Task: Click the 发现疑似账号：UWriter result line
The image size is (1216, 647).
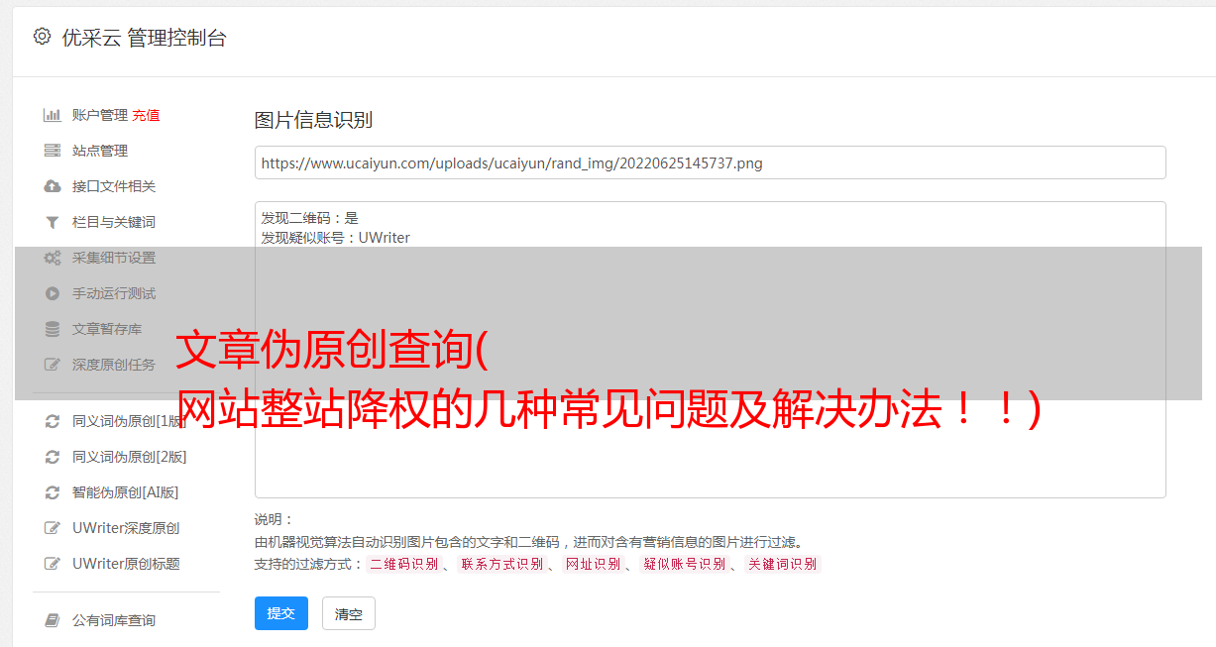Action: [335, 238]
